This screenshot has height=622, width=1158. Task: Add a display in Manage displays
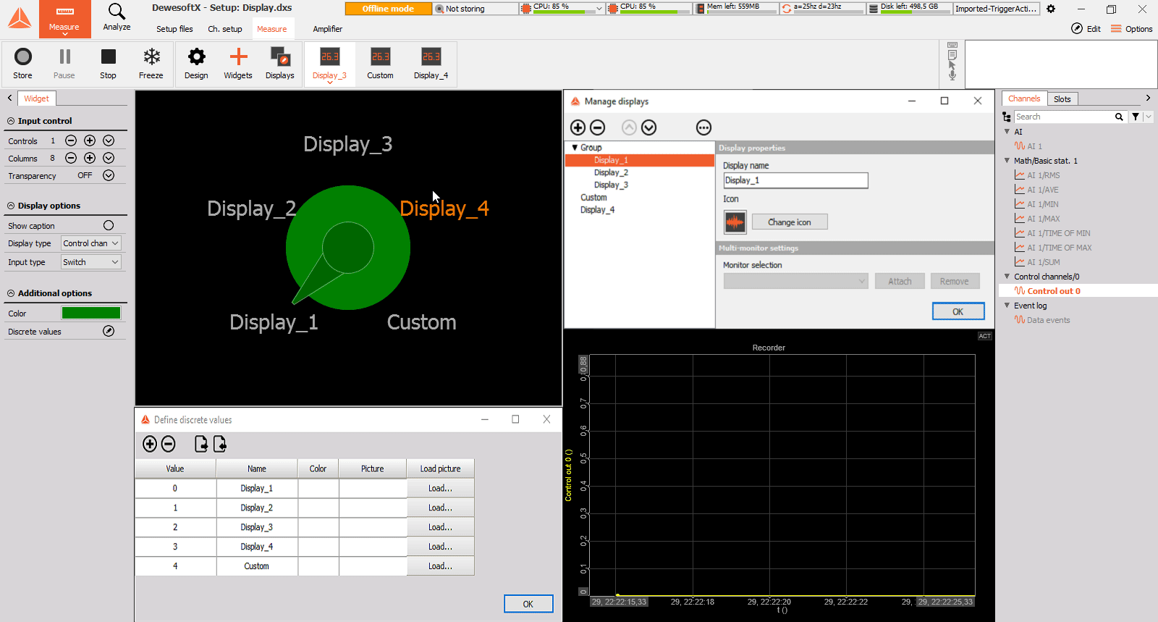pyautogui.click(x=578, y=127)
